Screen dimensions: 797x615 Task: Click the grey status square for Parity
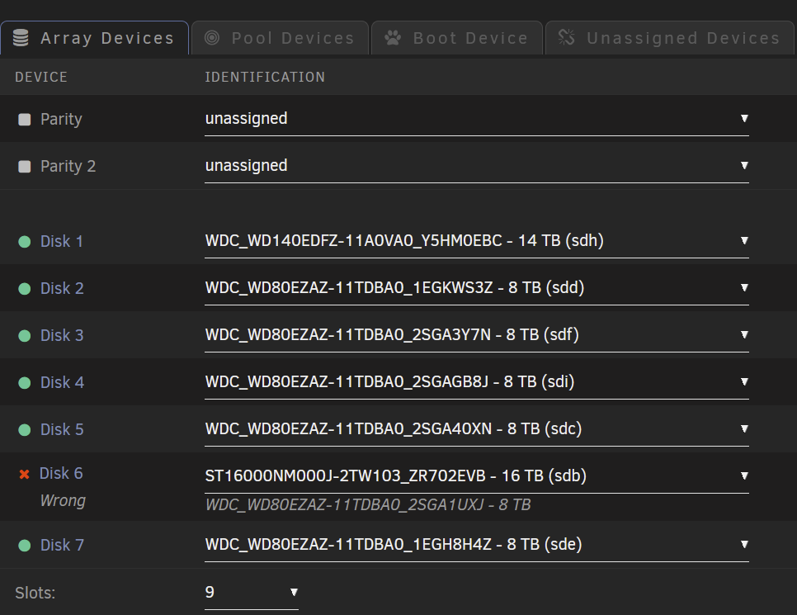click(25, 120)
